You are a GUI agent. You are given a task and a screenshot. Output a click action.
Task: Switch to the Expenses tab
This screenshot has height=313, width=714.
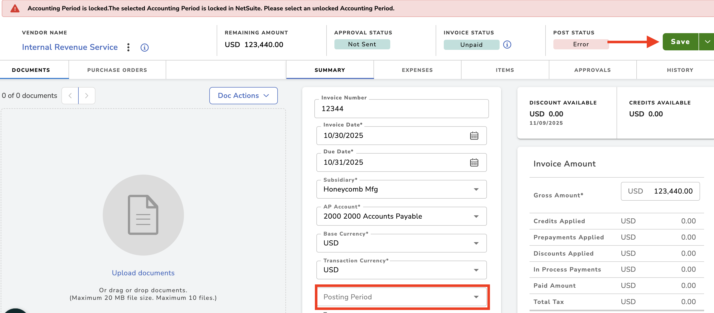417,70
